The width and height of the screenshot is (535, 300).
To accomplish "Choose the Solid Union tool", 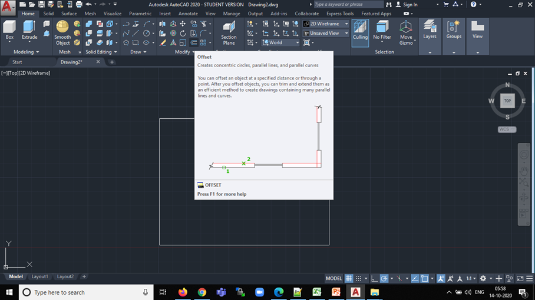I will point(89,24).
